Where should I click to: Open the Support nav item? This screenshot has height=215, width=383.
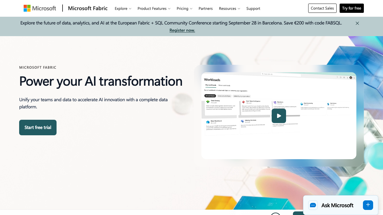tap(253, 8)
